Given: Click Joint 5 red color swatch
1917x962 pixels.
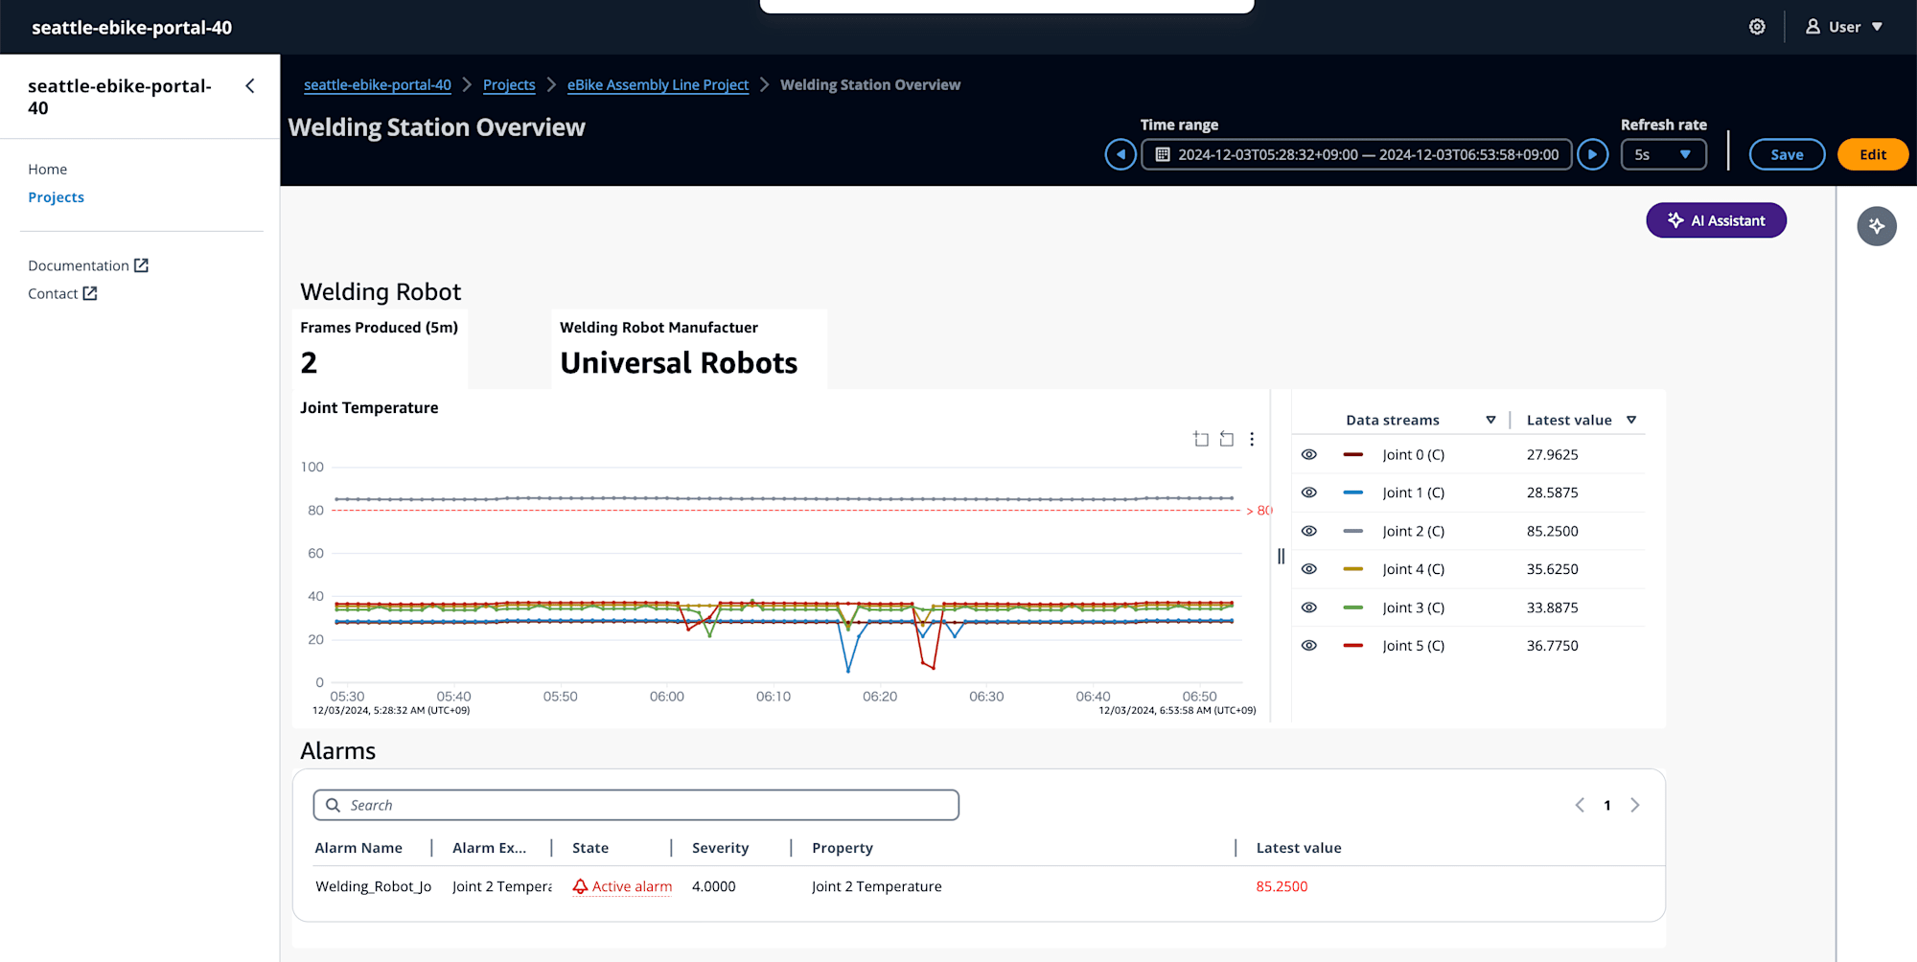Looking at the screenshot, I should tap(1353, 646).
